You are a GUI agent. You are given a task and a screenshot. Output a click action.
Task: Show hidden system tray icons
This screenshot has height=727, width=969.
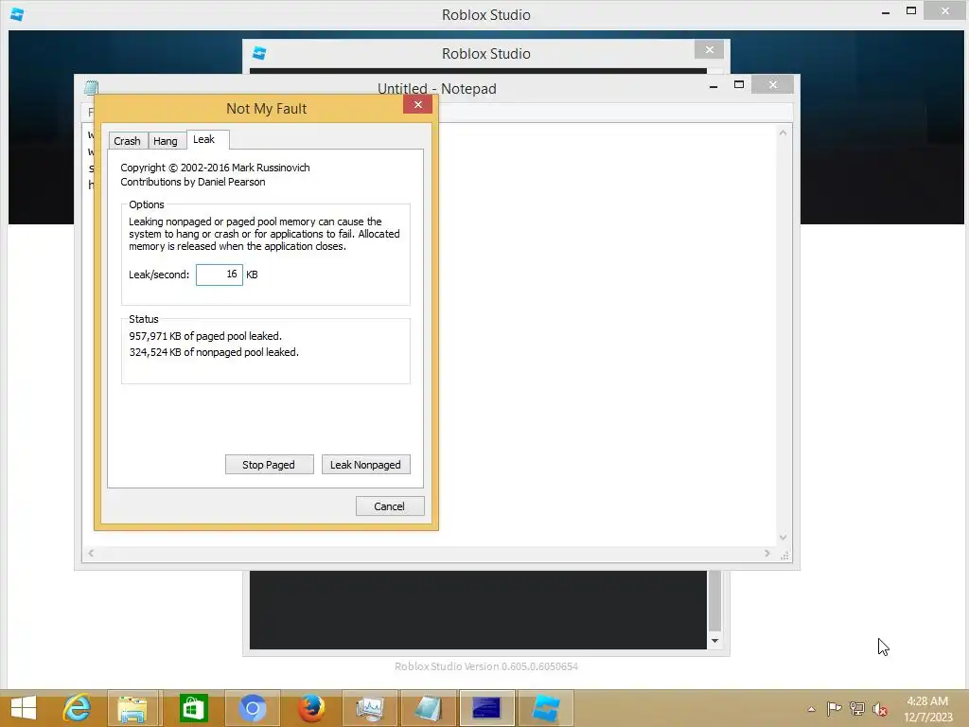[811, 709]
